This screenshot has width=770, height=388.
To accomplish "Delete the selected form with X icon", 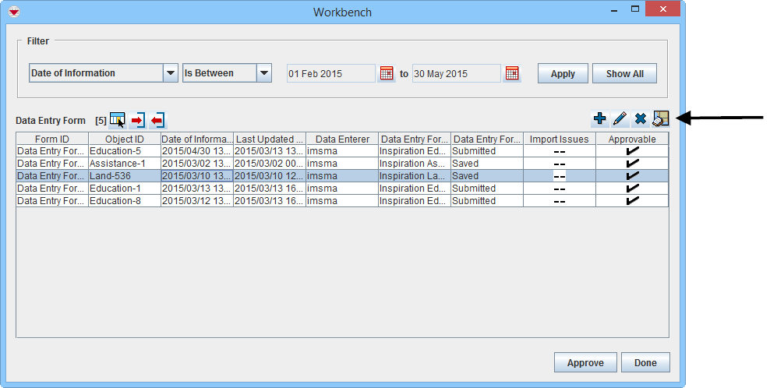I will [x=640, y=118].
